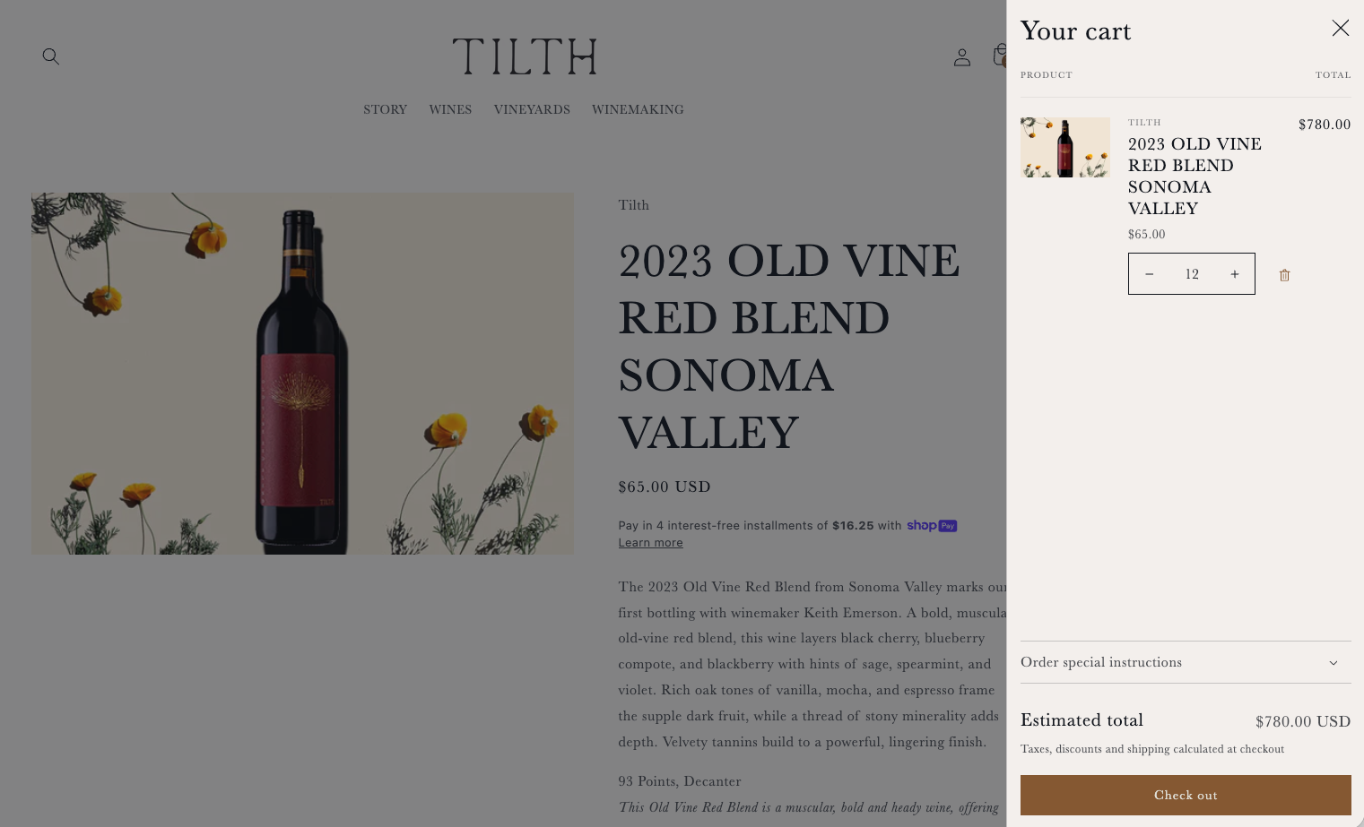Click the cart product title link
The image size is (1364, 827).
click(x=1195, y=176)
